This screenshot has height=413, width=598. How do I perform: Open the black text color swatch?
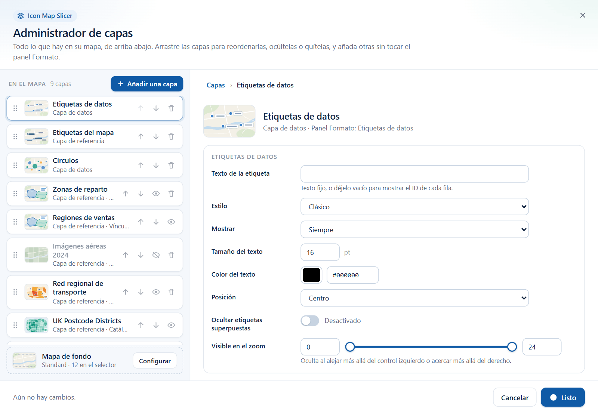coord(311,275)
